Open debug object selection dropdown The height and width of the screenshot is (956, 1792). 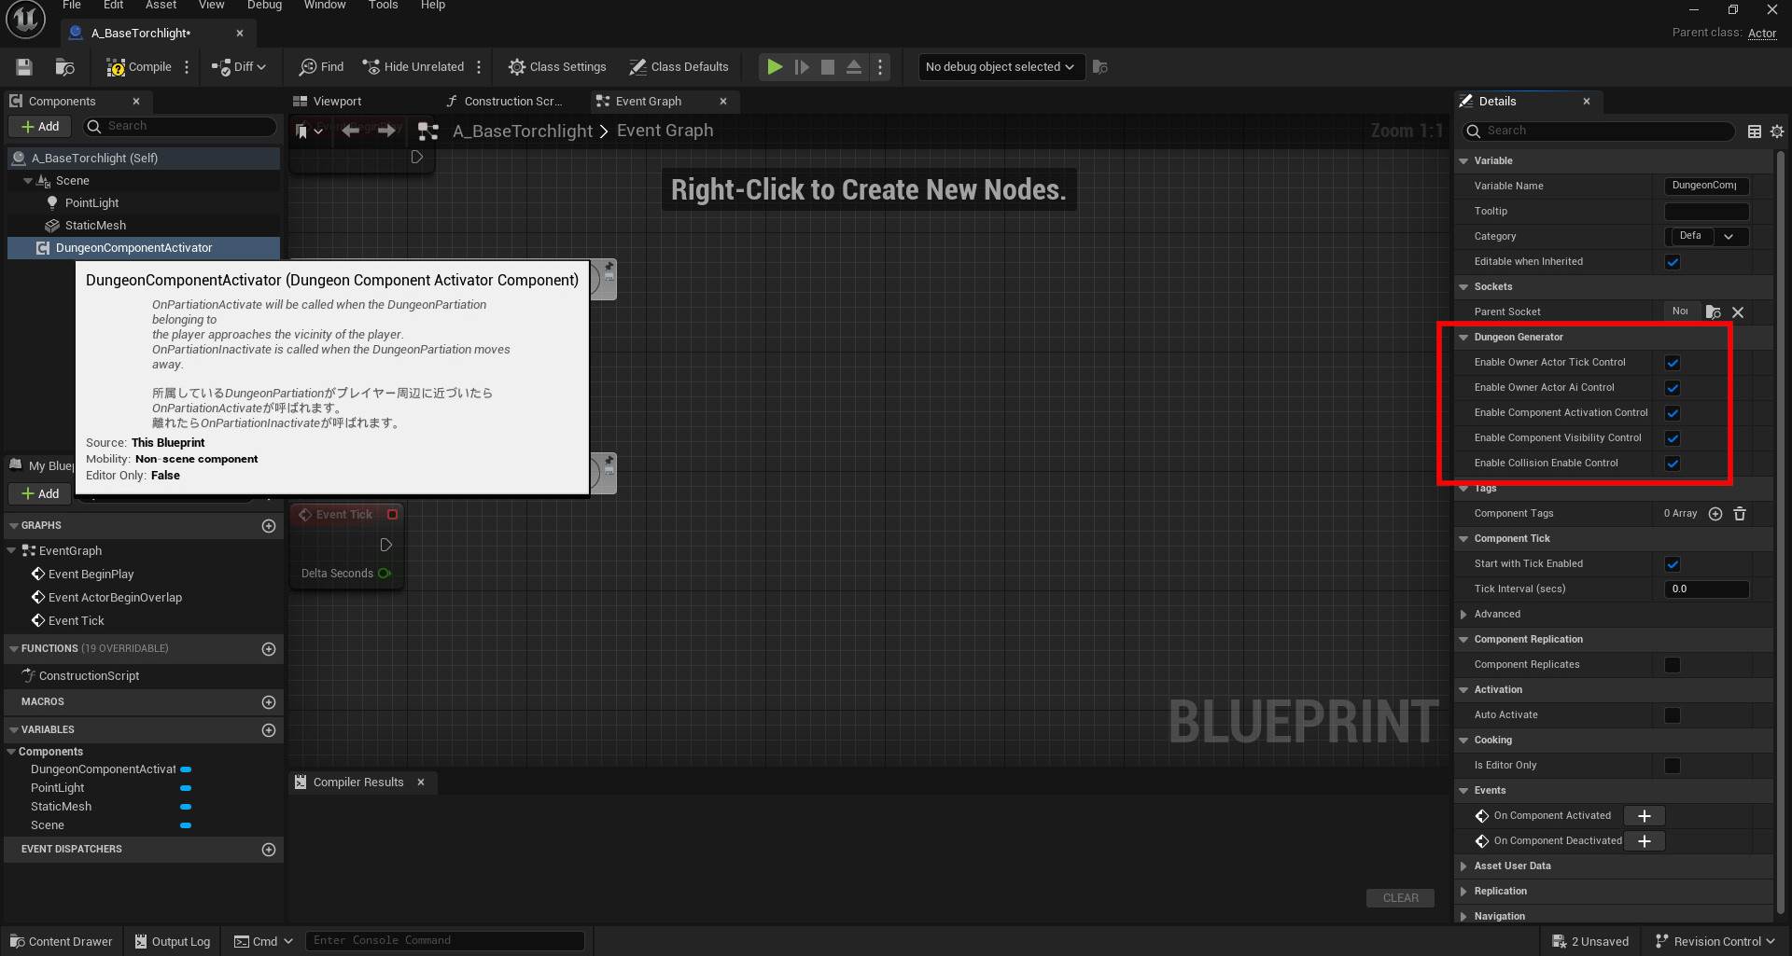click(x=1001, y=67)
